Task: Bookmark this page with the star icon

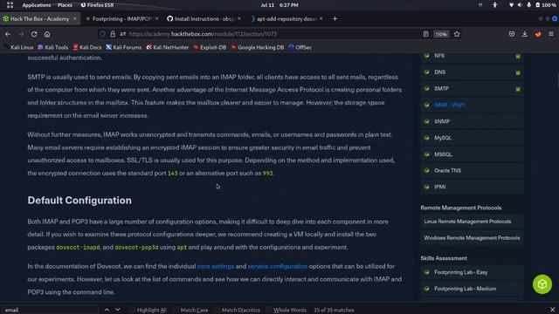Action: click(x=457, y=34)
